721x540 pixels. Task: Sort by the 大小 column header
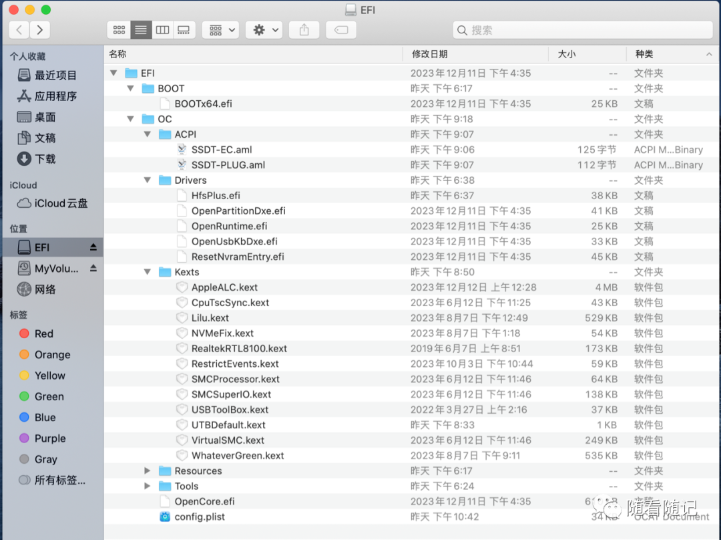pos(587,54)
